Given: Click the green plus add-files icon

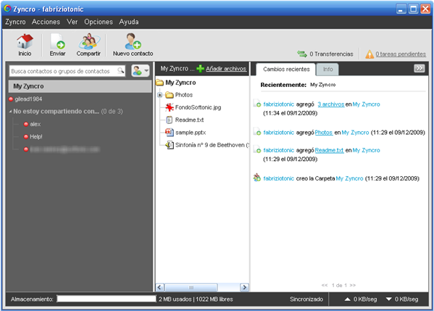Looking at the screenshot, I should [x=200, y=68].
